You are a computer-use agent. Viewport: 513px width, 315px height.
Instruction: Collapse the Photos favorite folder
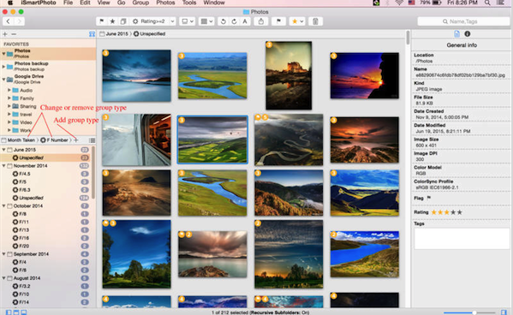point(4,53)
